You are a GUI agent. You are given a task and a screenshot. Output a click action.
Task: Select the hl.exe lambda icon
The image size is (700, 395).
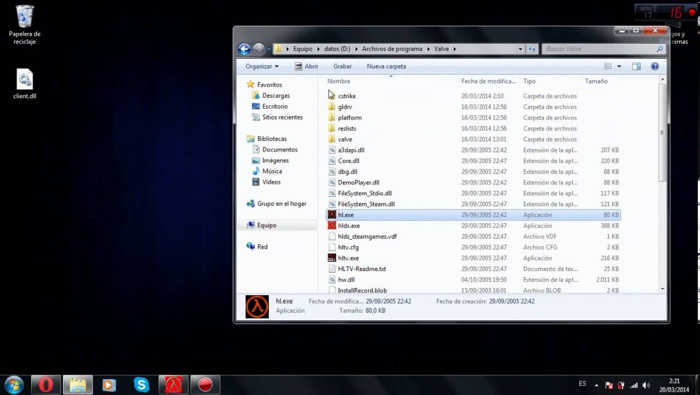(332, 215)
